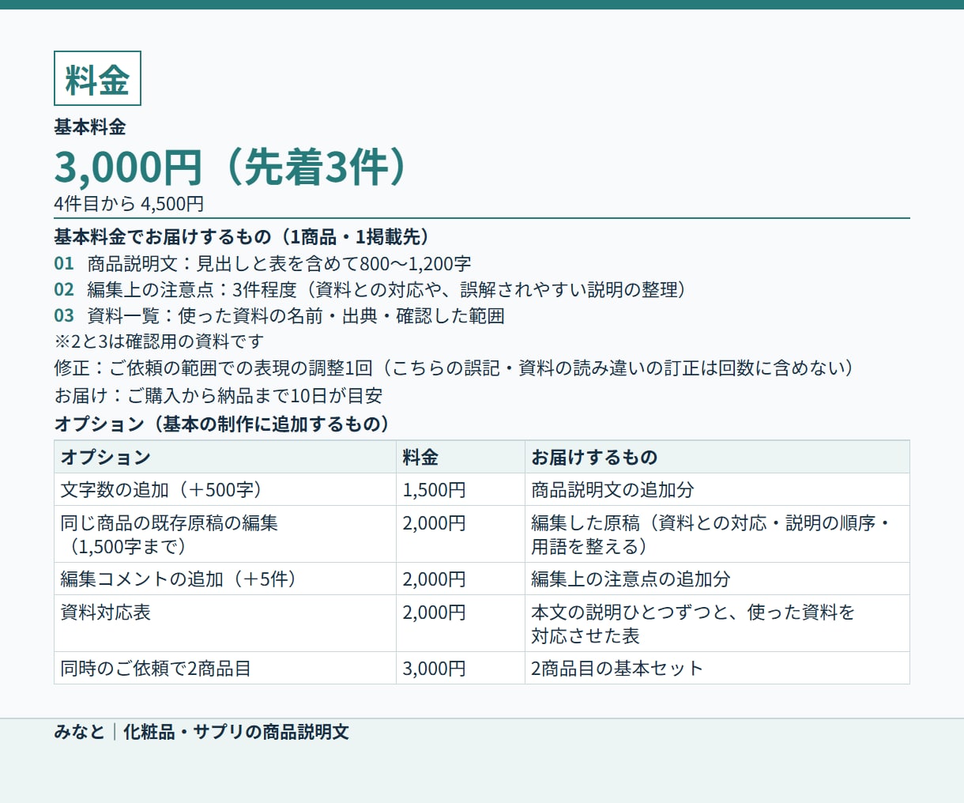Screen dimensions: 964x803
Task: Click the 資料対応表 option cell
Action: [x=225, y=624]
